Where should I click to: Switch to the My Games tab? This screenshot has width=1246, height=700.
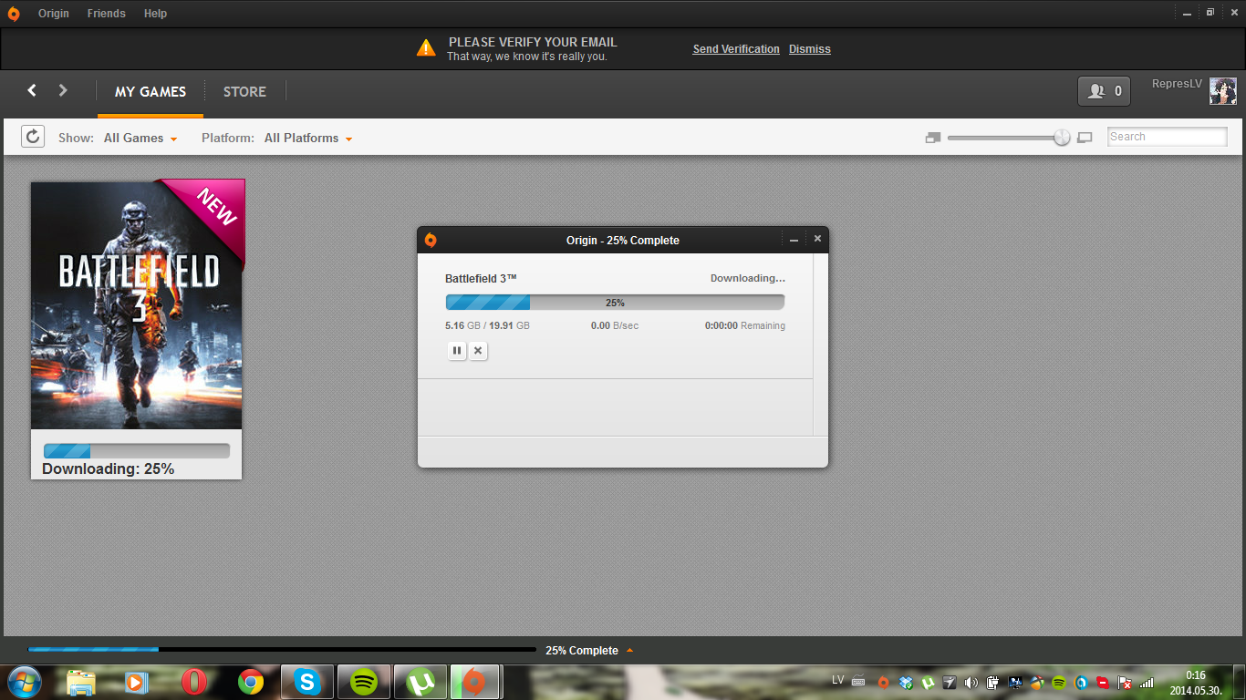click(x=151, y=91)
